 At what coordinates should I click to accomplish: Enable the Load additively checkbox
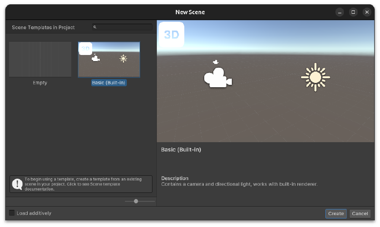pos(11,213)
